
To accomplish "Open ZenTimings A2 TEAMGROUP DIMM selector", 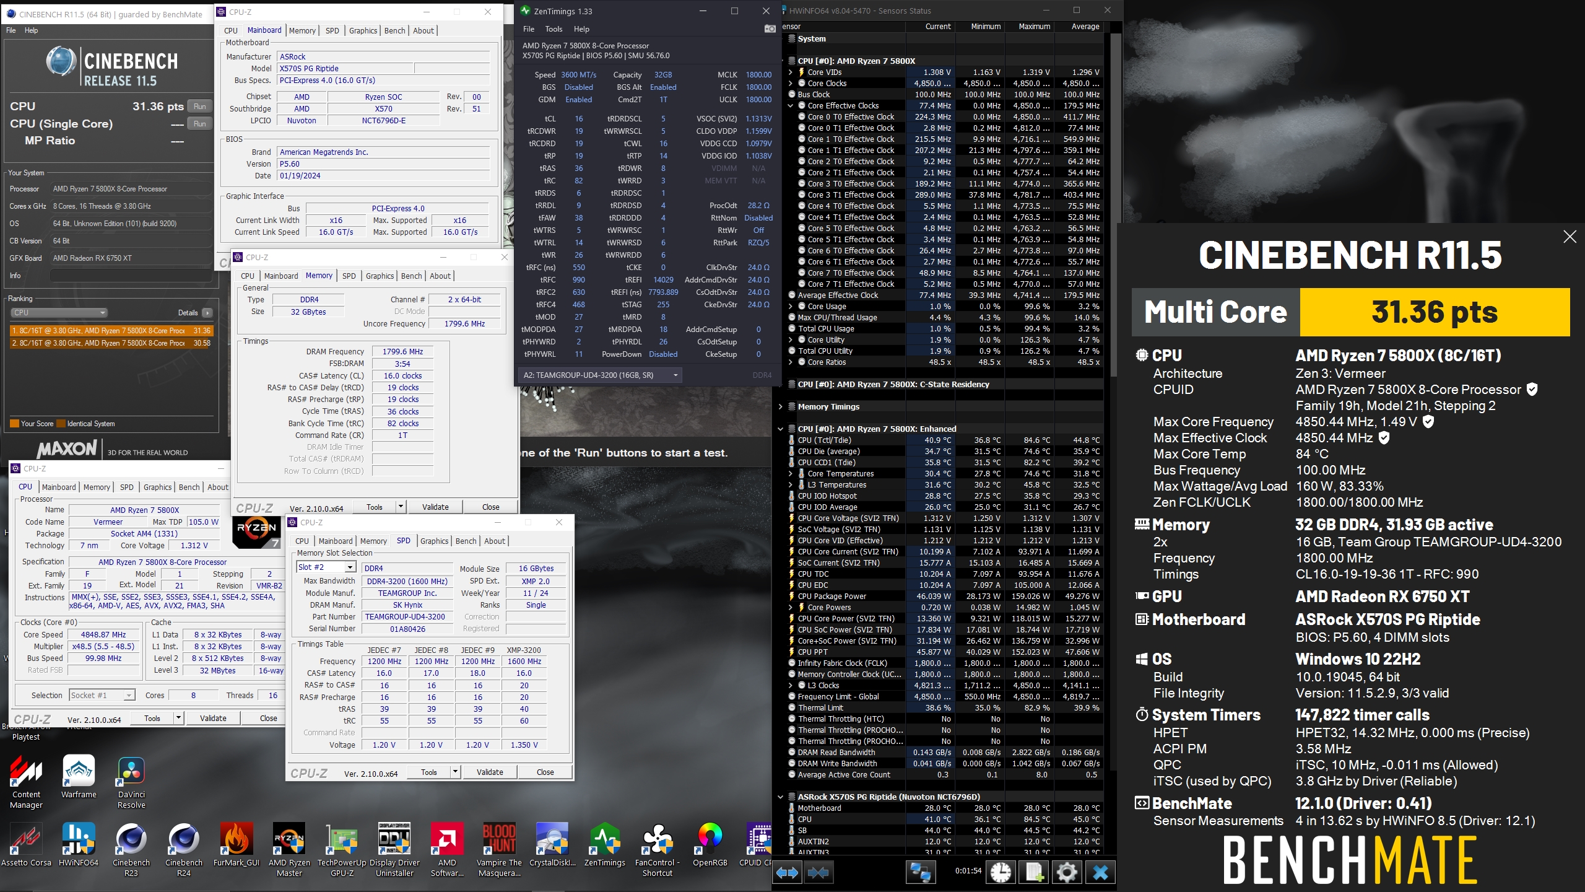I will 599,375.
